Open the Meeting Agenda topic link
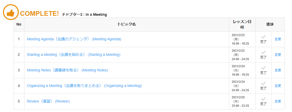 tap(74, 39)
